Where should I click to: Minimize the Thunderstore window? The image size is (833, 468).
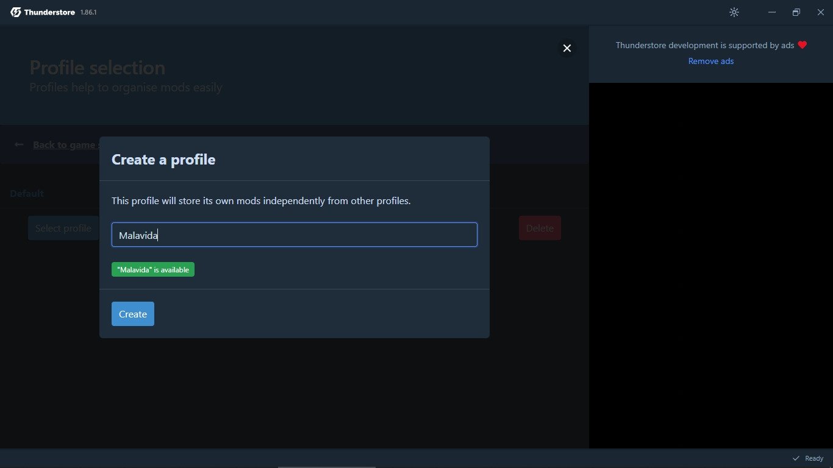pyautogui.click(x=772, y=12)
